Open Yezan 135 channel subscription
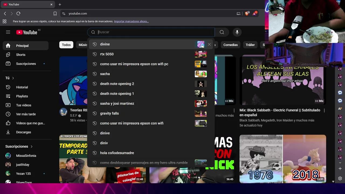This screenshot has height=194, width=345. pos(26,174)
